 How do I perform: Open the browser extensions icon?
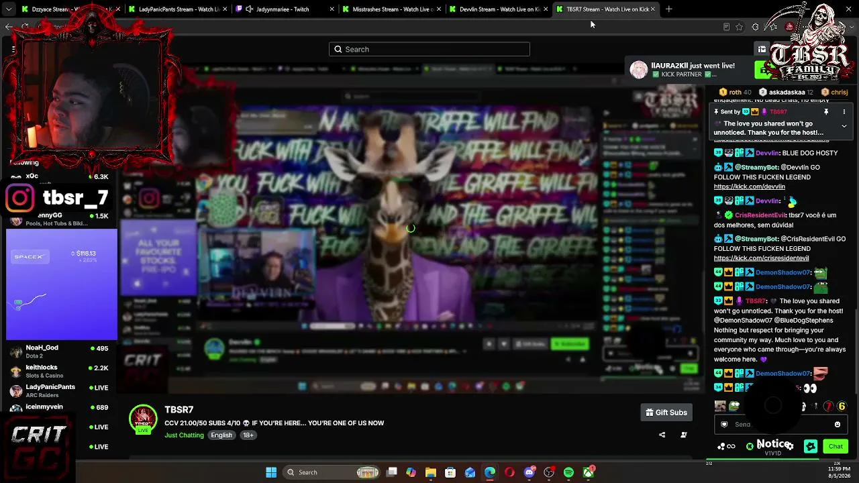tap(755, 27)
